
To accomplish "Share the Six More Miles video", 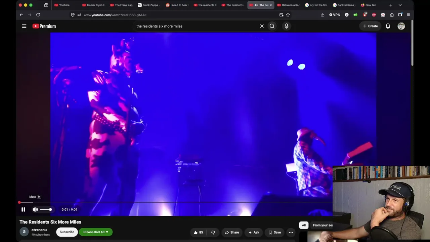I will (232, 232).
